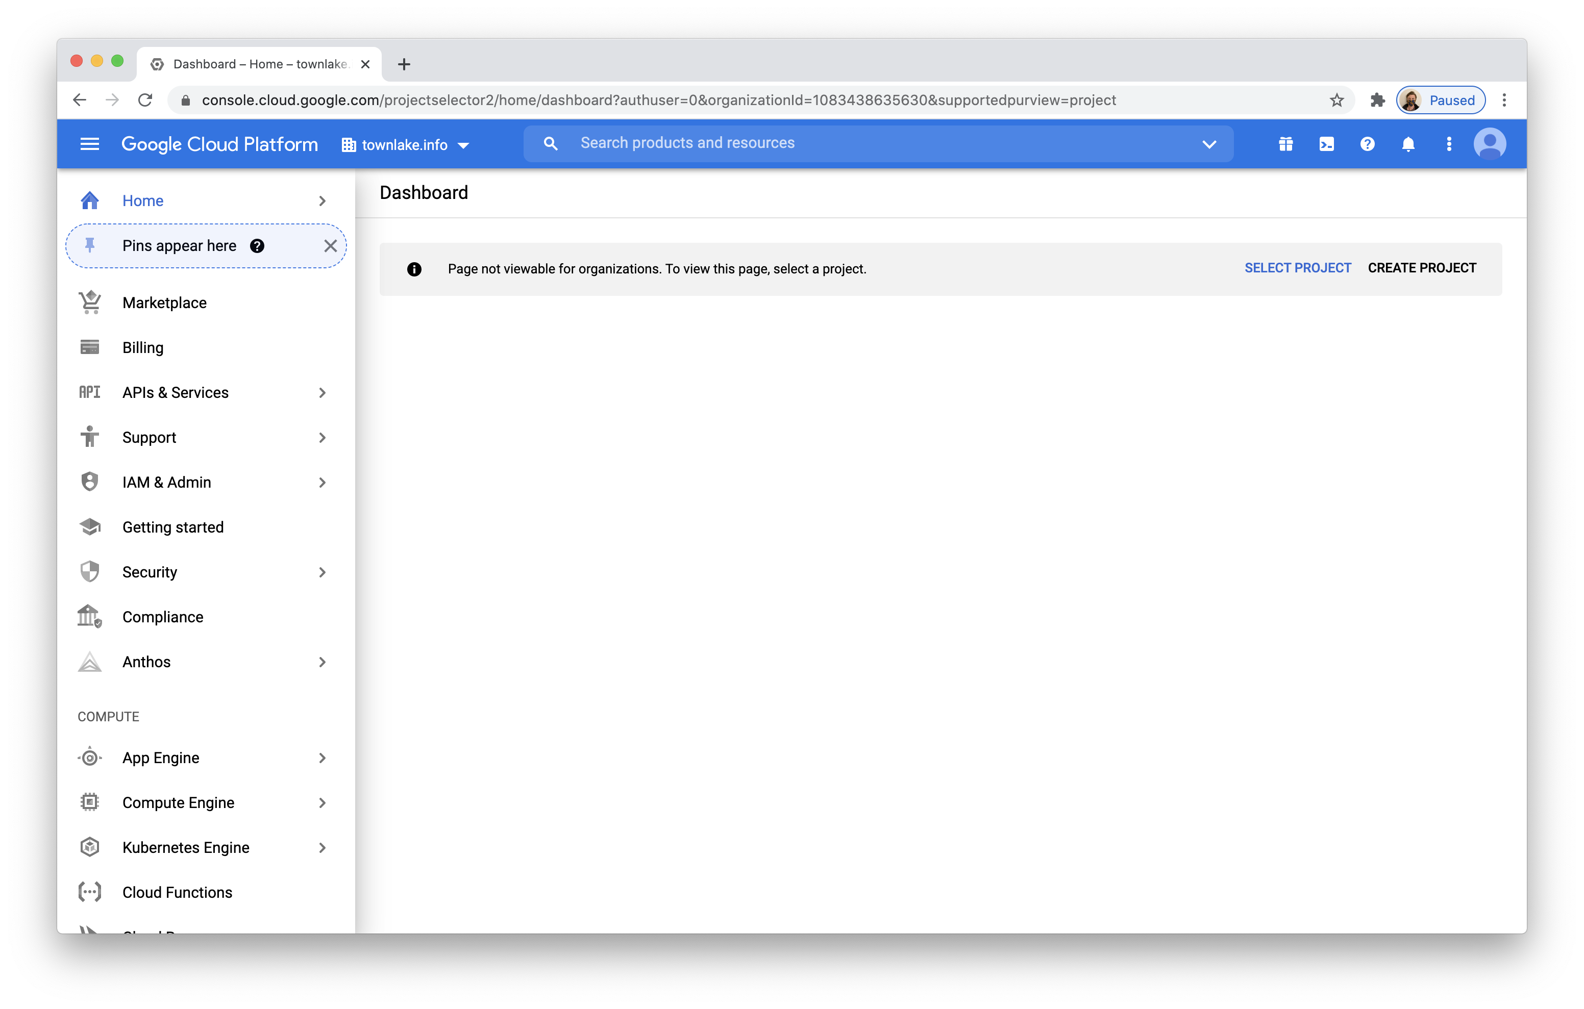This screenshot has width=1584, height=1009.
Task: Select the Dashboard browser tab
Action: coord(259,64)
